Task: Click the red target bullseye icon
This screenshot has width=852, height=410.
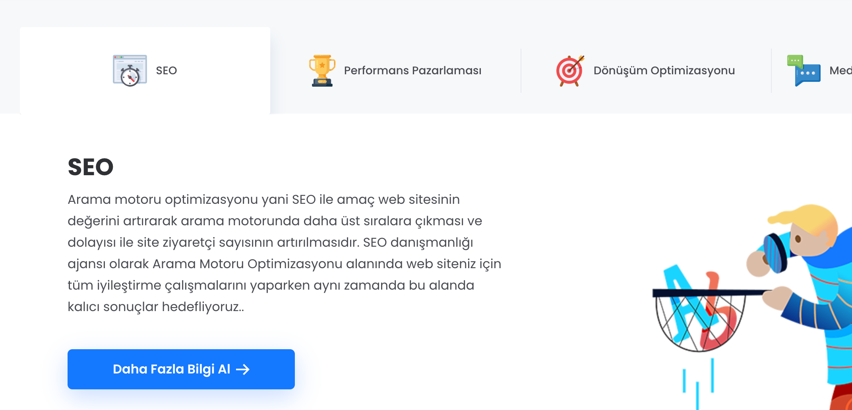Action: pos(570,71)
